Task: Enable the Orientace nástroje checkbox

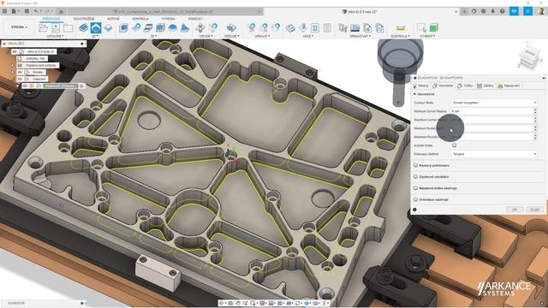Action: (415, 199)
